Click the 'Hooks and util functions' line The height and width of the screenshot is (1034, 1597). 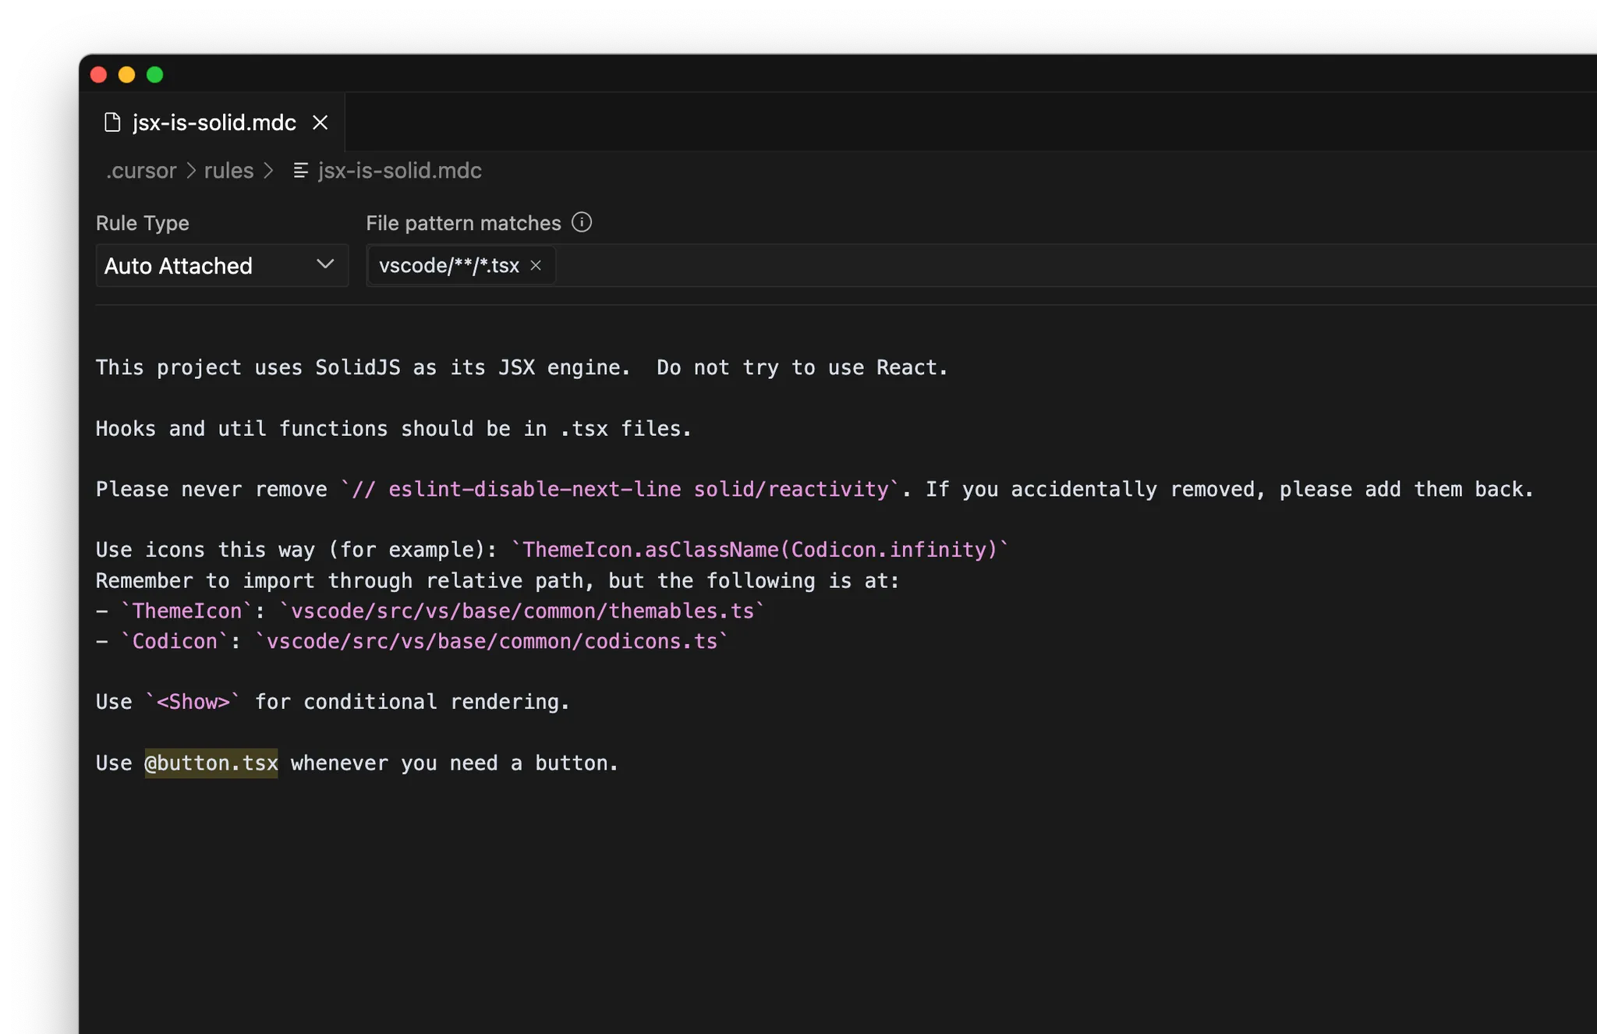tap(394, 429)
